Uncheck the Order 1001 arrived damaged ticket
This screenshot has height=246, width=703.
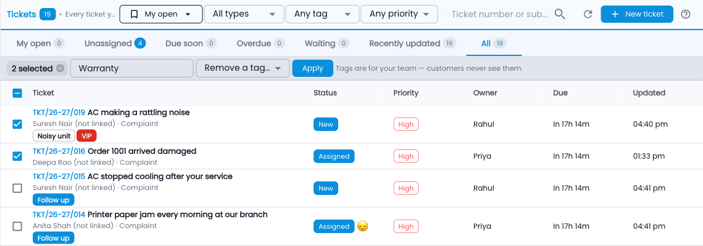point(17,156)
